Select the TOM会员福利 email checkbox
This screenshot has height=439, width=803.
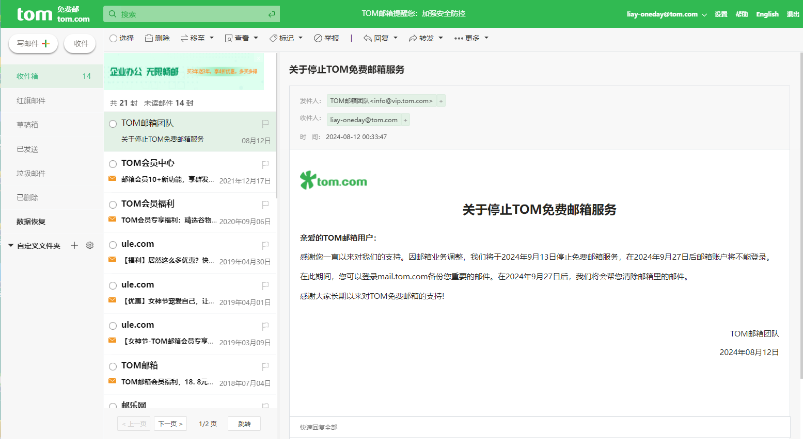(x=113, y=205)
